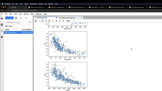Open the running kernels sidebar icon
Image resolution: width=162 pixels, height=91 pixels.
pos(2,25)
